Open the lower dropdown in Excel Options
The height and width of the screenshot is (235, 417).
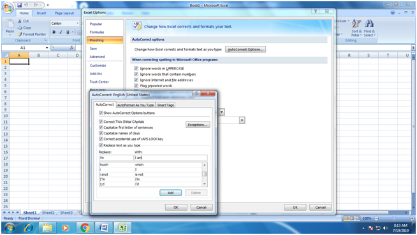coord(242,120)
